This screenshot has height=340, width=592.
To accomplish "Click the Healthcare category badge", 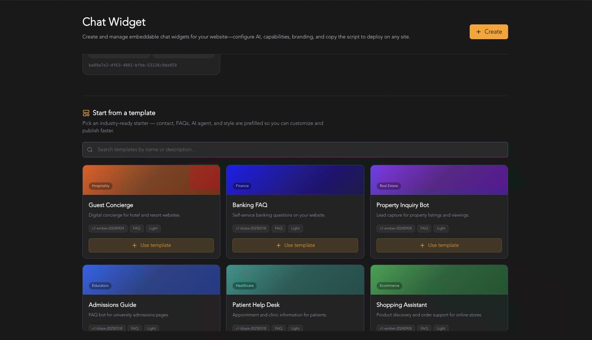I will (245, 286).
